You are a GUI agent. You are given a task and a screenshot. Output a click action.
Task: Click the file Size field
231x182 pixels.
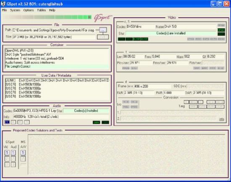click(x=54, y=37)
